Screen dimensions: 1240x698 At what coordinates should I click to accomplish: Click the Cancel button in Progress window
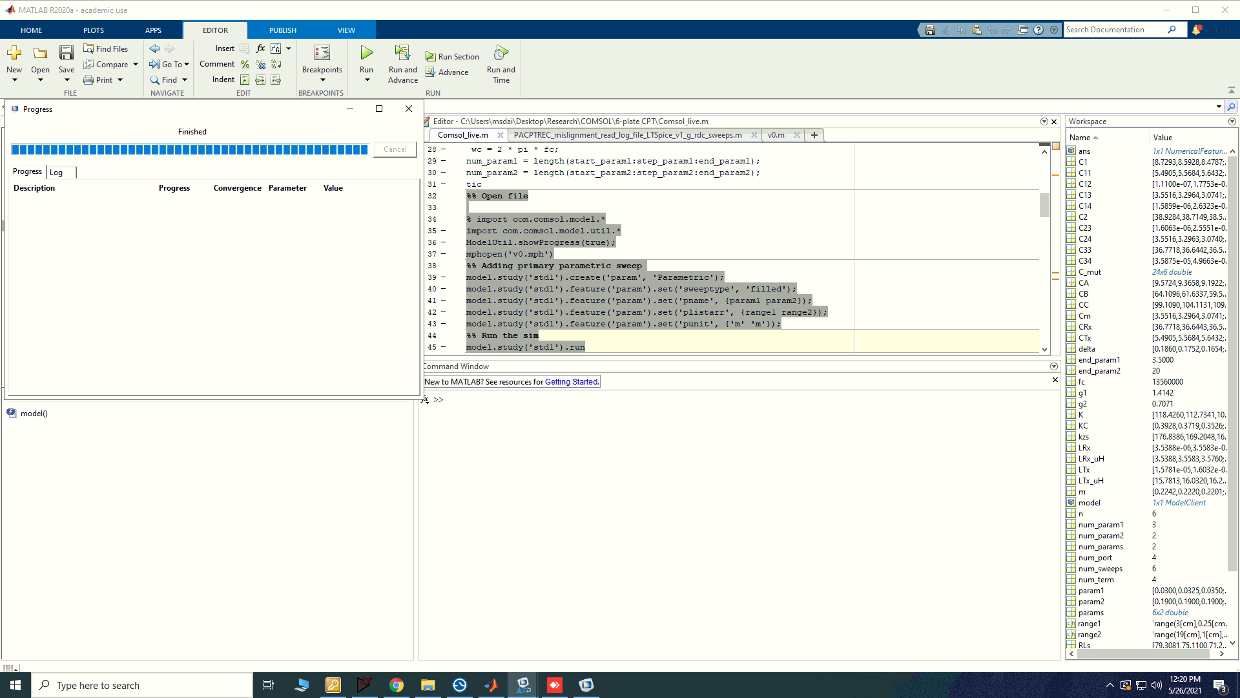395,149
